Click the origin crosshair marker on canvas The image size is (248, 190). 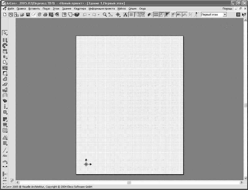(x=86, y=164)
